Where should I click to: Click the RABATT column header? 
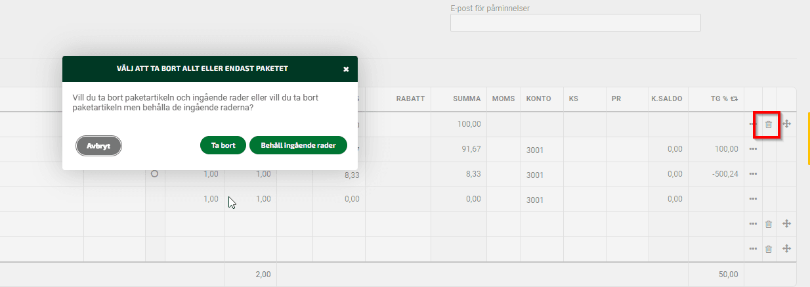(x=410, y=99)
